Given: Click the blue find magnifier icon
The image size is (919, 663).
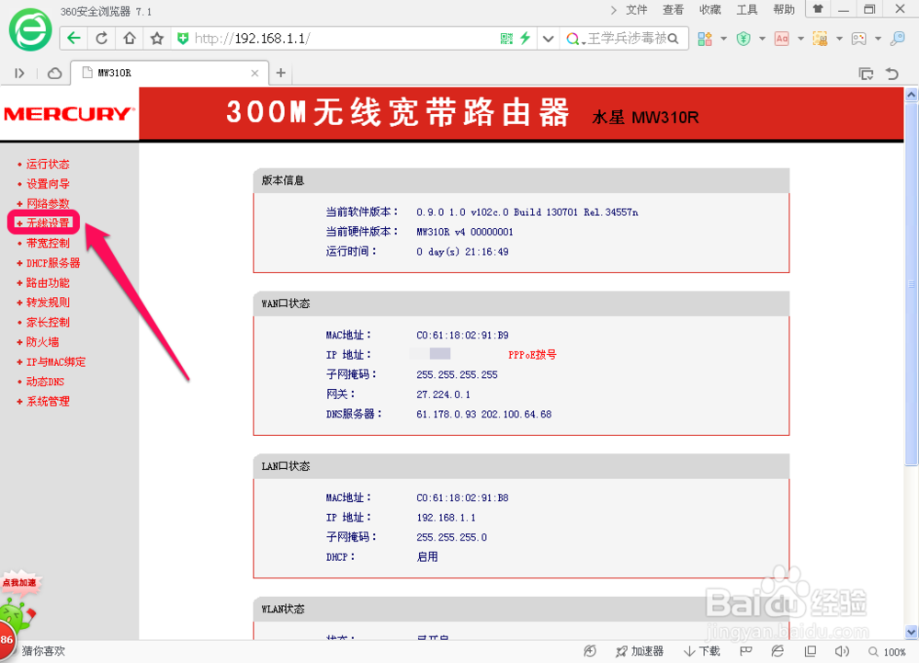Looking at the screenshot, I should (897, 39).
